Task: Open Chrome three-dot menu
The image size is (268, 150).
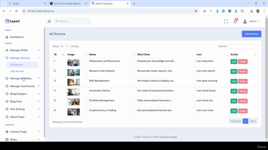Action: pyautogui.click(x=264, y=11)
